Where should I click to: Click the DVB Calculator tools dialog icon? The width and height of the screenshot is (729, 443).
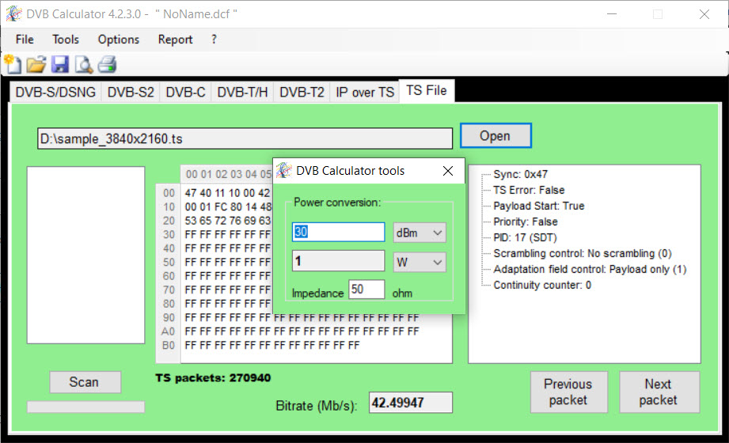(x=283, y=171)
